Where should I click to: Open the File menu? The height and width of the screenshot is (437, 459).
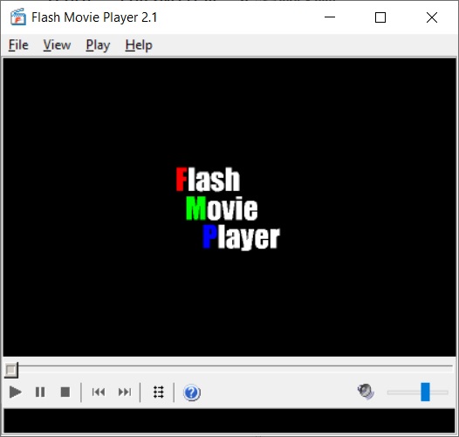pos(18,45)
